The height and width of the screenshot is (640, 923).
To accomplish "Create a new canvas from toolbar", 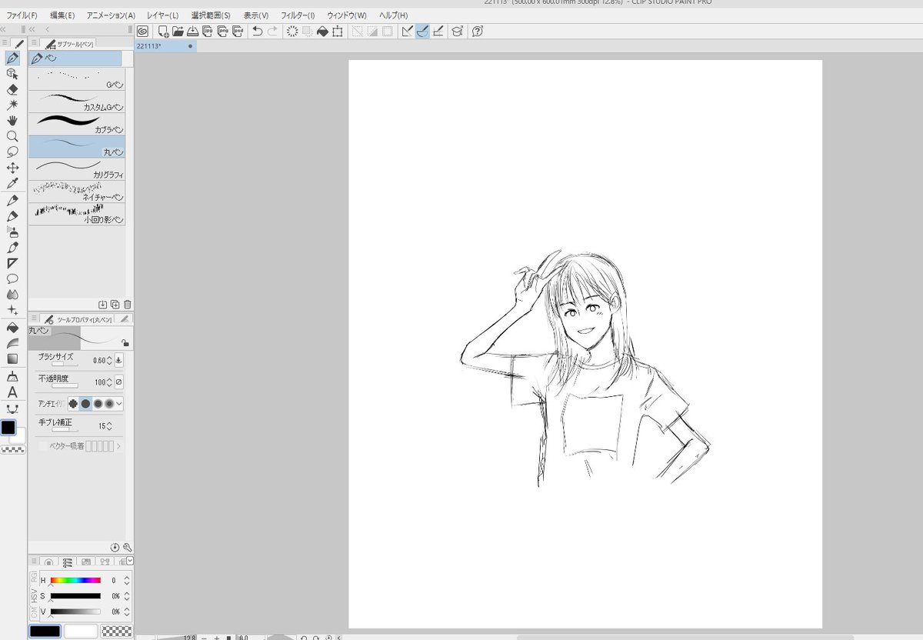I will tap(163, 32).
